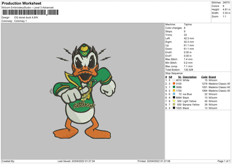232x164 pixels.
Task: Select the Ice Blue color swatch
Action: [174, 94]
